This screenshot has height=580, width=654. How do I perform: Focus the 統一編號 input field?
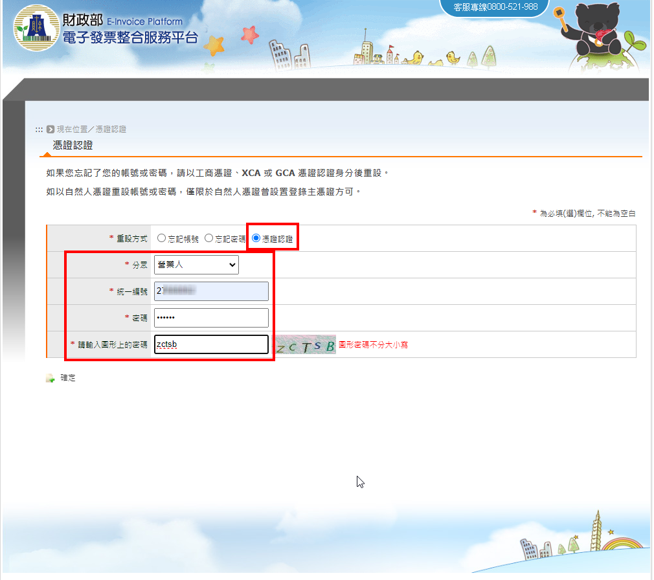point(211,291)
